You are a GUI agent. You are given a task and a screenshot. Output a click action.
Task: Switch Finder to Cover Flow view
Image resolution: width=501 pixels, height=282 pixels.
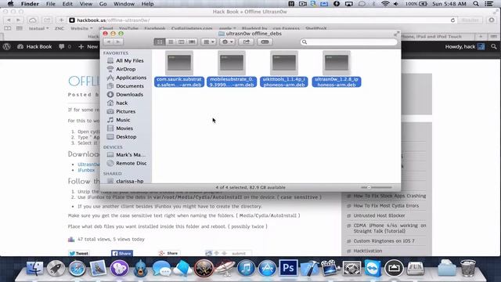coord(192,42)
